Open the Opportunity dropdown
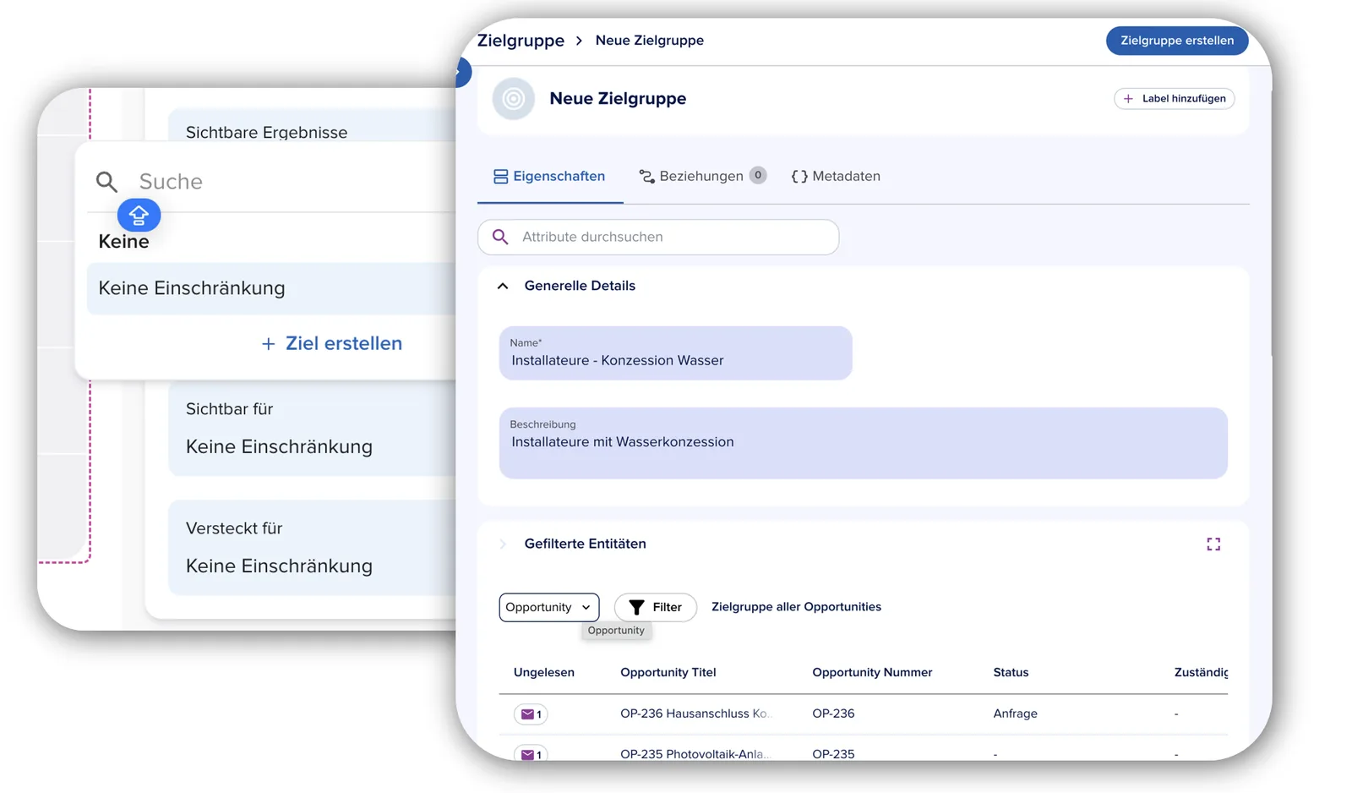Screen dimensions: 1352x793 [x=549, y=608]
